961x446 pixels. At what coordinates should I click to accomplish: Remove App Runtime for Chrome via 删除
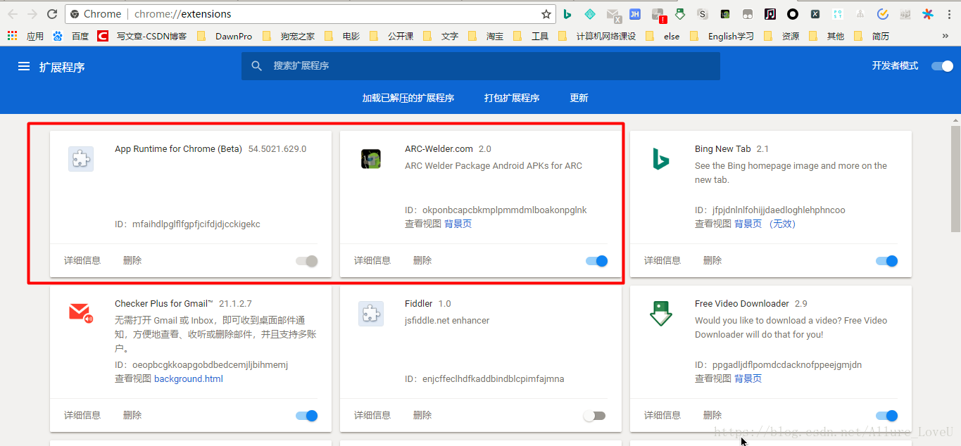[132, 260]
